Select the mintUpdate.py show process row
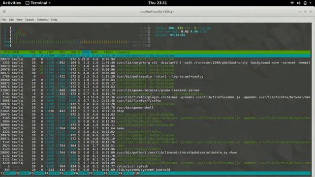The width and height of the screenshot is (315, 177). point(156,152)
